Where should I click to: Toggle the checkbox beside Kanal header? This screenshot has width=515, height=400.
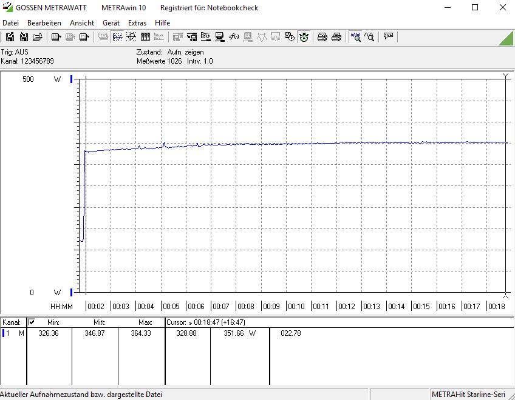pos(32,322)
